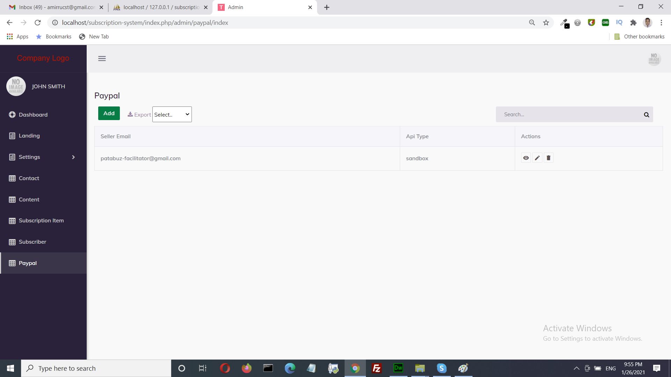Sort table by Seller Email column header

pos(115,136)
